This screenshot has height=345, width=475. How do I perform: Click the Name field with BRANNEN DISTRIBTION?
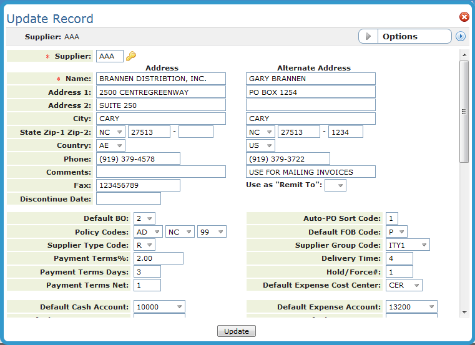(x=160, y=79)
